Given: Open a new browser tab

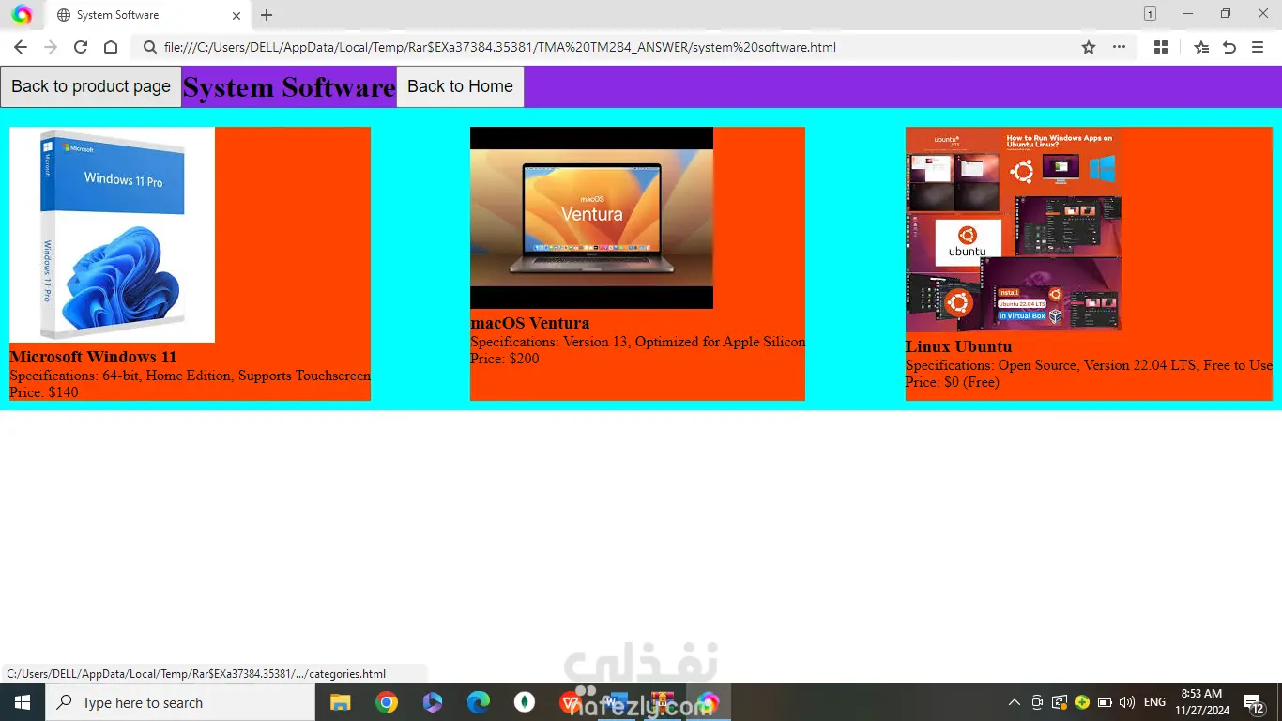Looking at the screenshot, I should click(x=267, y=15).
